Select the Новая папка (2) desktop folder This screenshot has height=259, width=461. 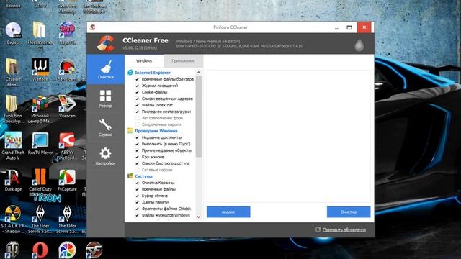40,35
